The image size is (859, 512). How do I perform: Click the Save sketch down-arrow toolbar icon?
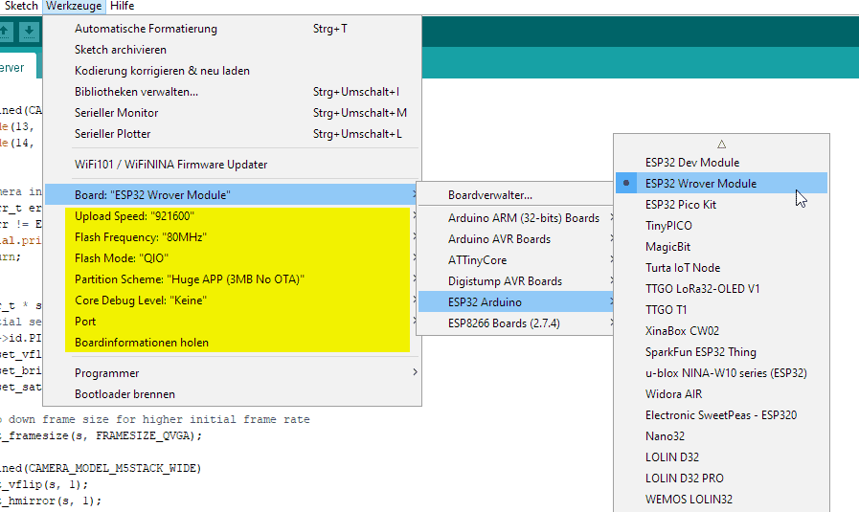pos(30,32)
